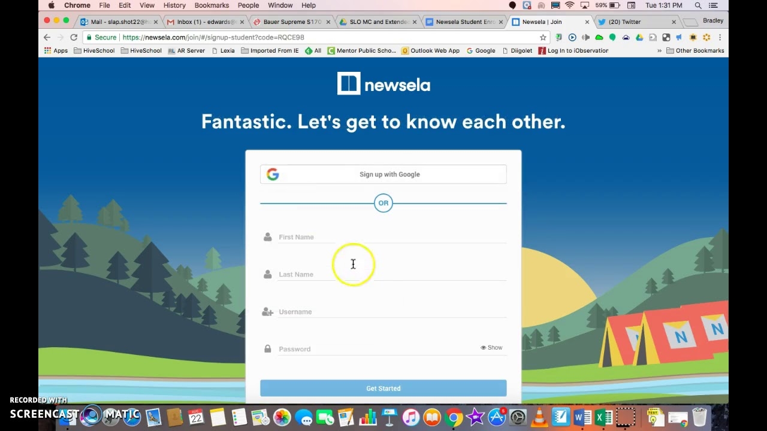Screen dimensions: 767x431
Task: Open the Outlook Web App bookmark
Action: tap(430, 50)
